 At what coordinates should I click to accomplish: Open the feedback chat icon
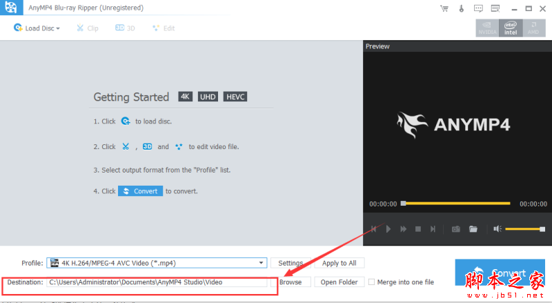tap(478, 8)
